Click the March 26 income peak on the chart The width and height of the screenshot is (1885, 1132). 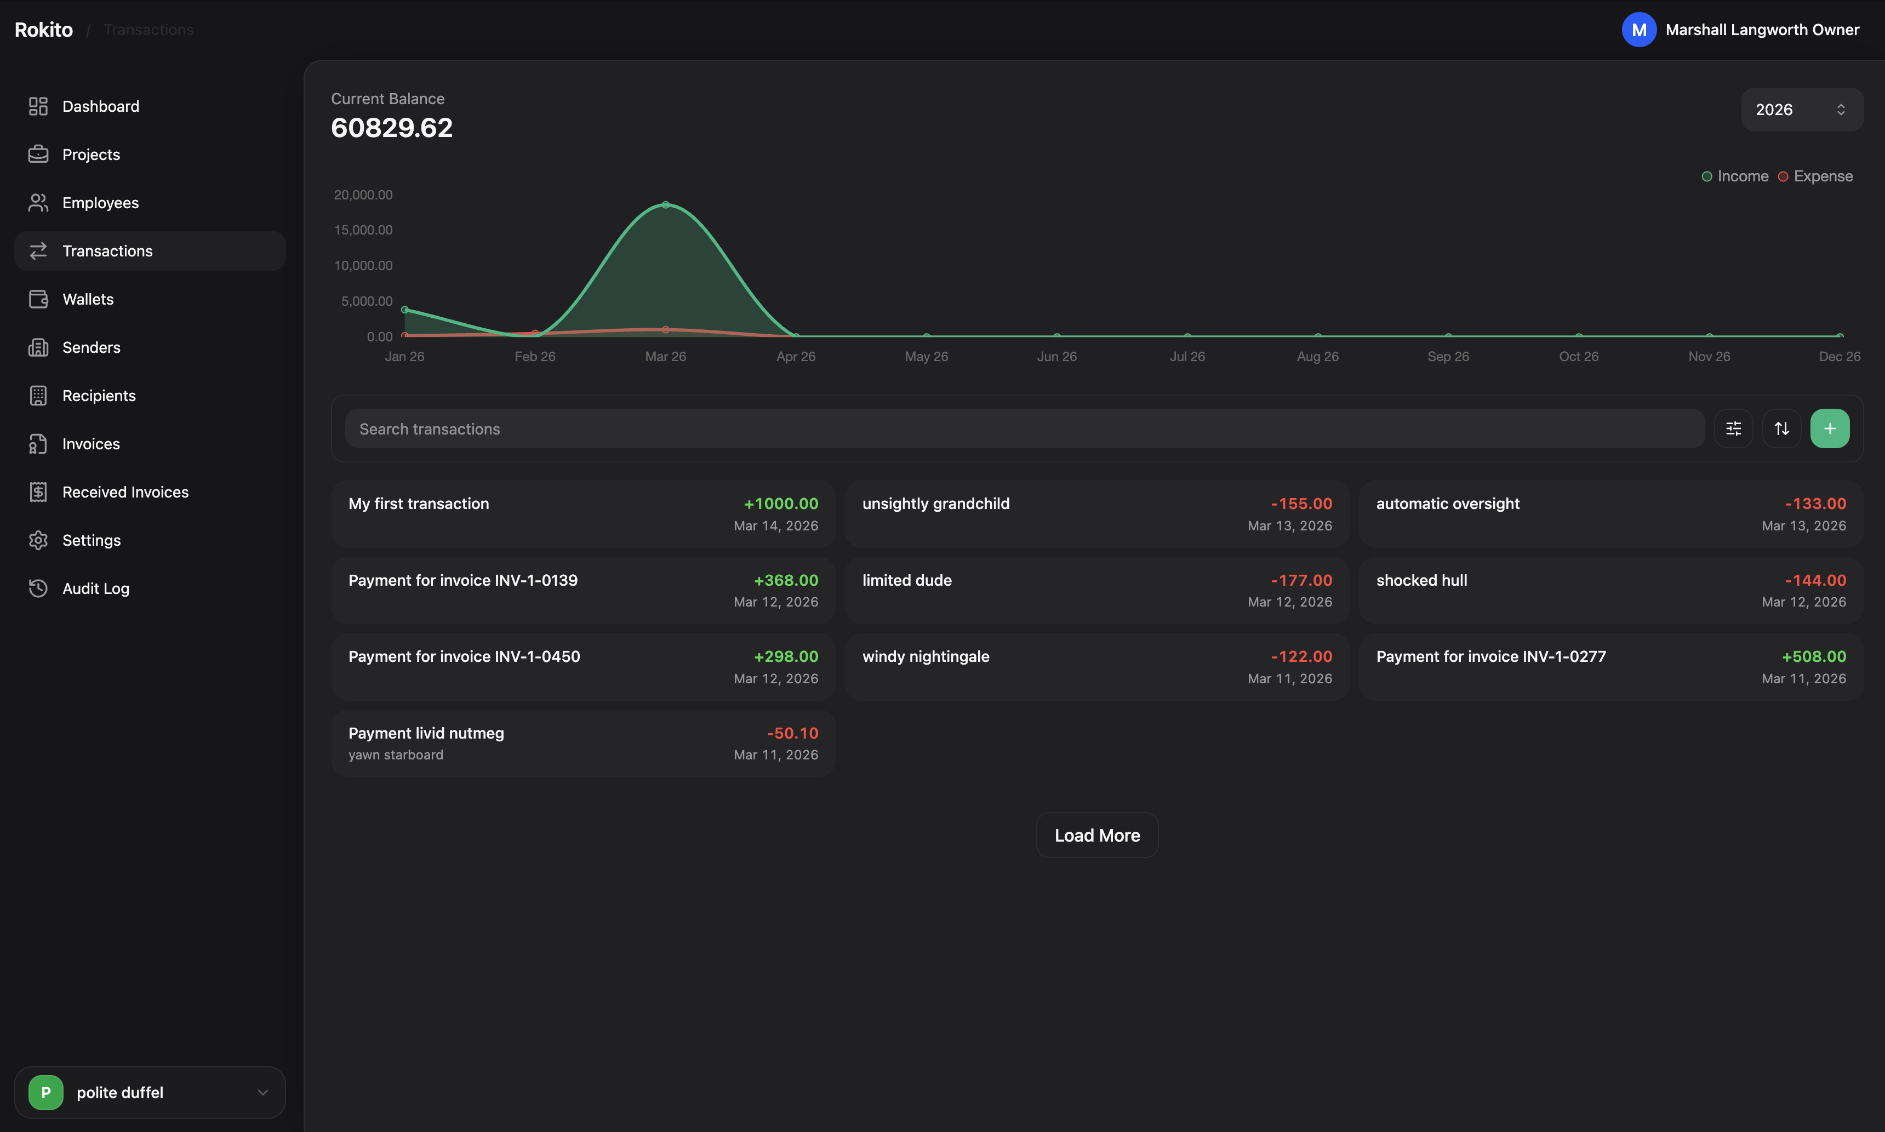(x=665, y=204)
